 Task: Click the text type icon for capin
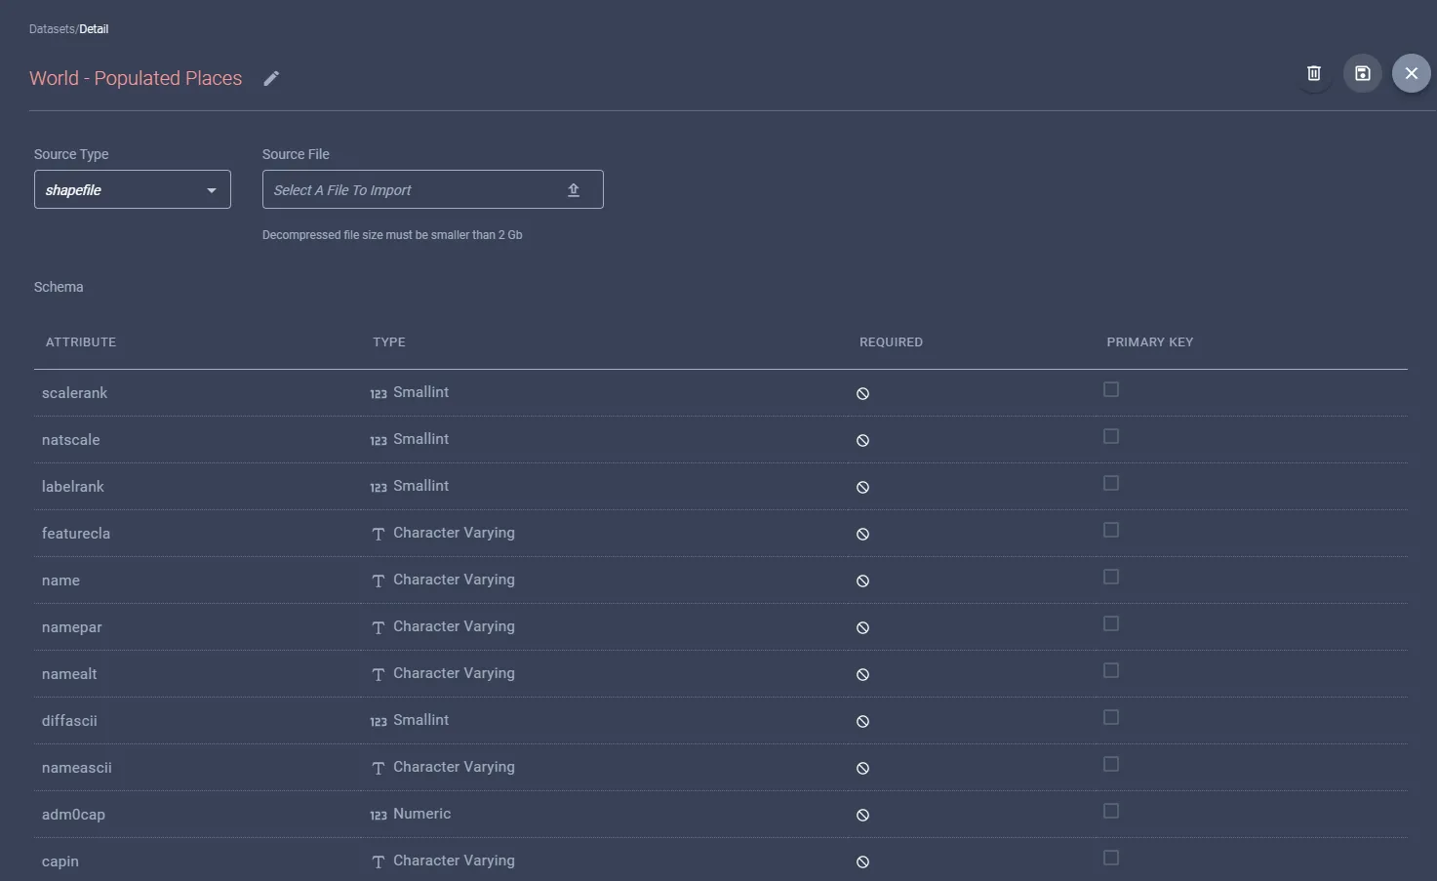tap(379, 862)
